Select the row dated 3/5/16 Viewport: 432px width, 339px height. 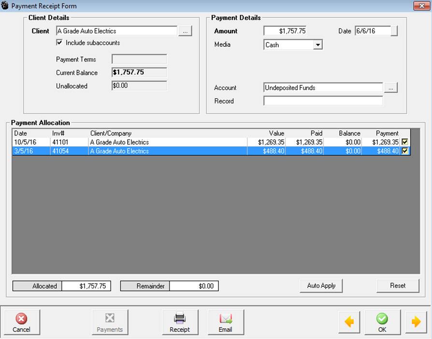pyautogui.click(x=212, y=150)
